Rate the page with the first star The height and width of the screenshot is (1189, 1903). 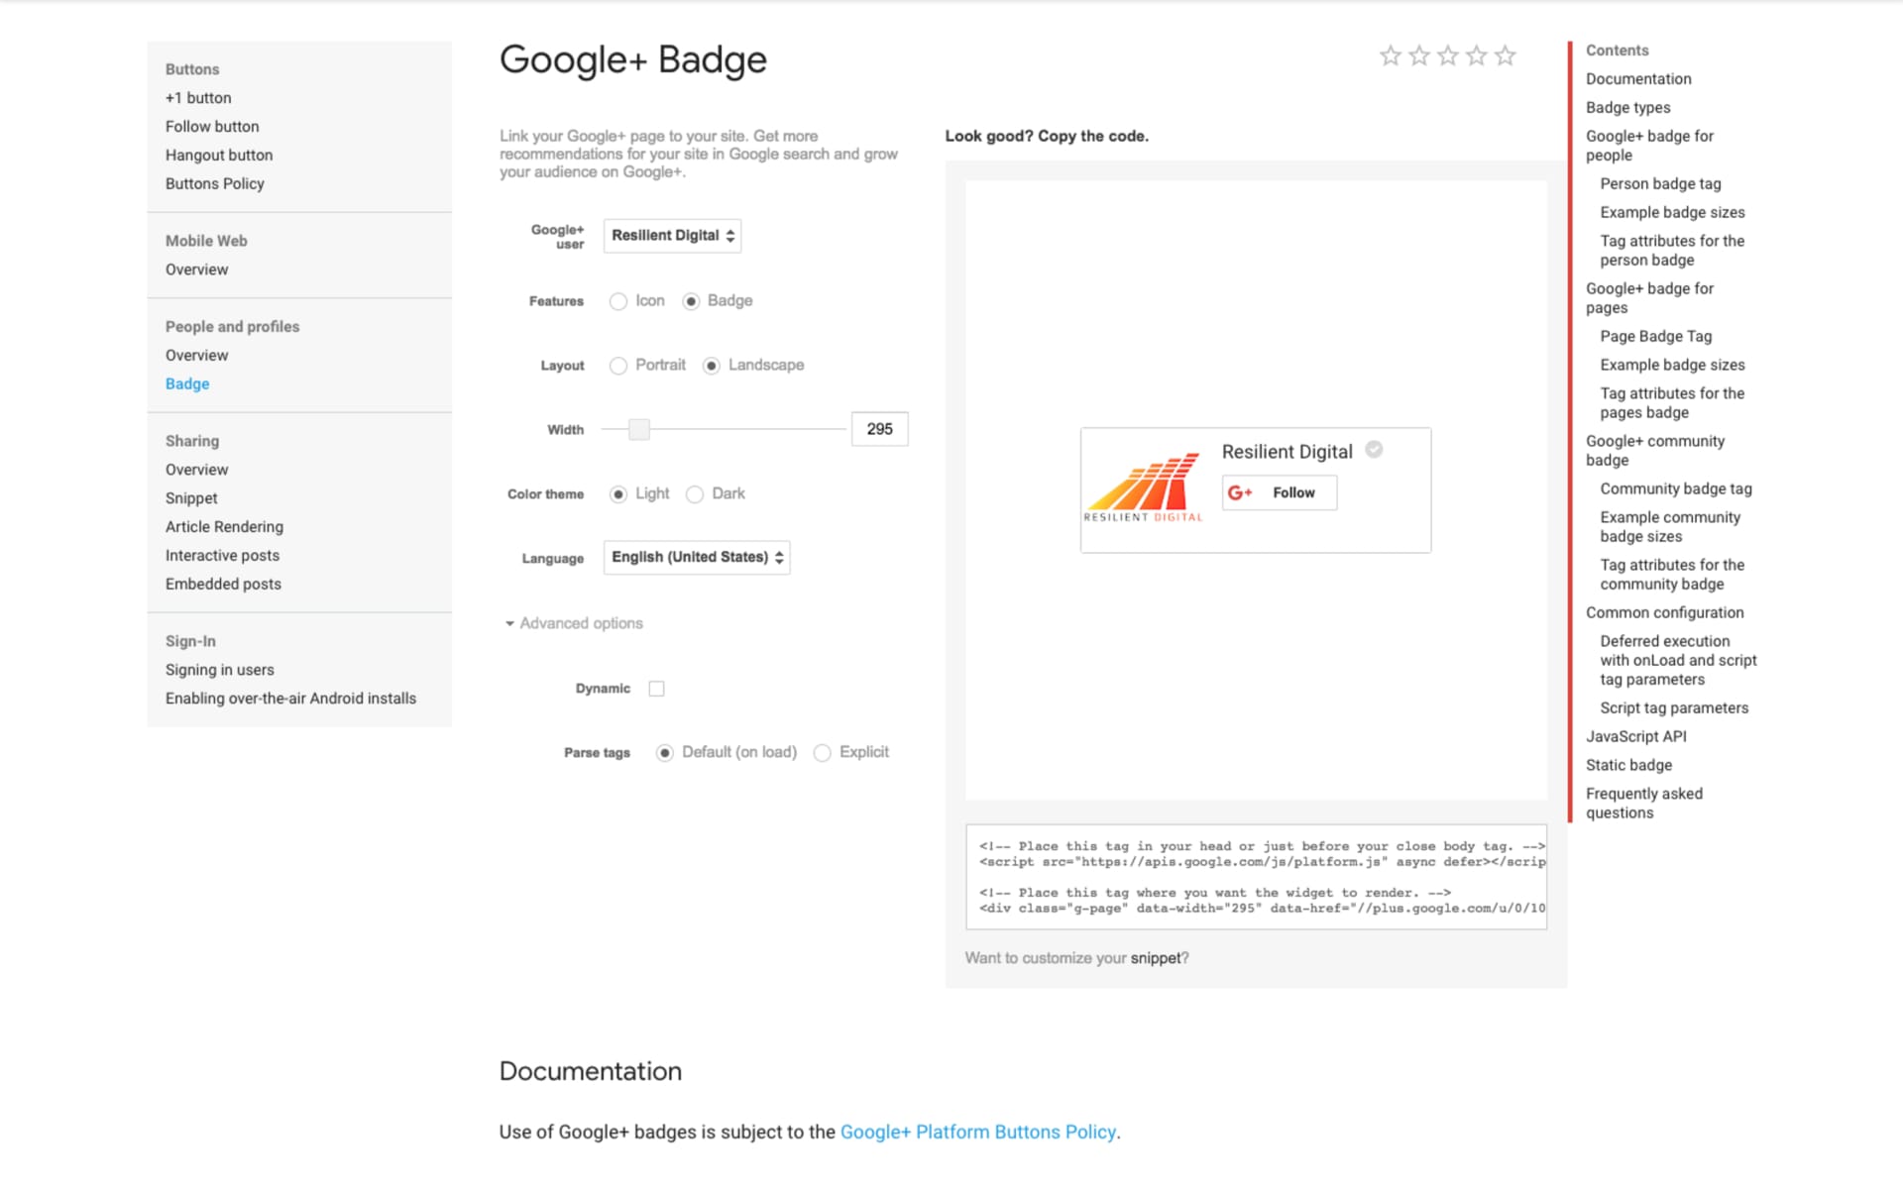tap(1390, 55)
